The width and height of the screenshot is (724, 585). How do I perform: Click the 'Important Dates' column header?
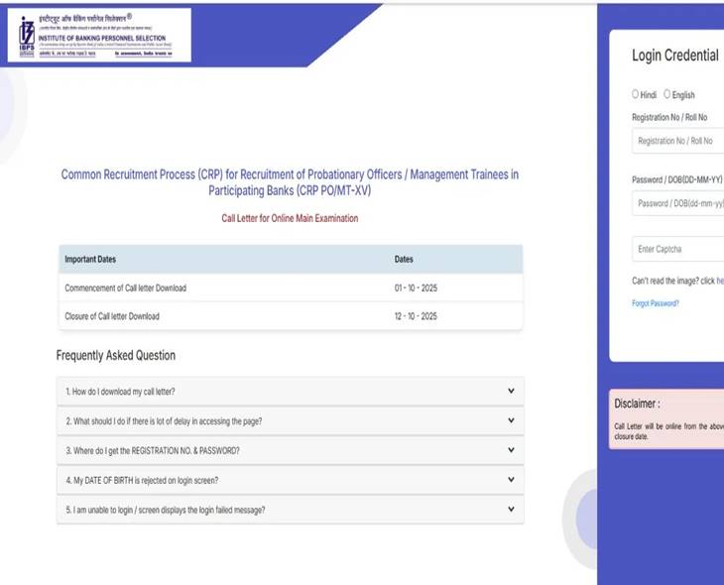[x=90, y=259]
